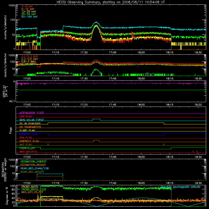This screenshot has height=209, width=209.
Task: Click the HESSI Observing Summary plot title
Action: [x=111, y=2]
